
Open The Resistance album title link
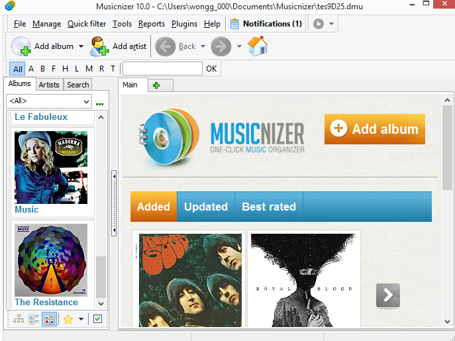coord(46,302)
